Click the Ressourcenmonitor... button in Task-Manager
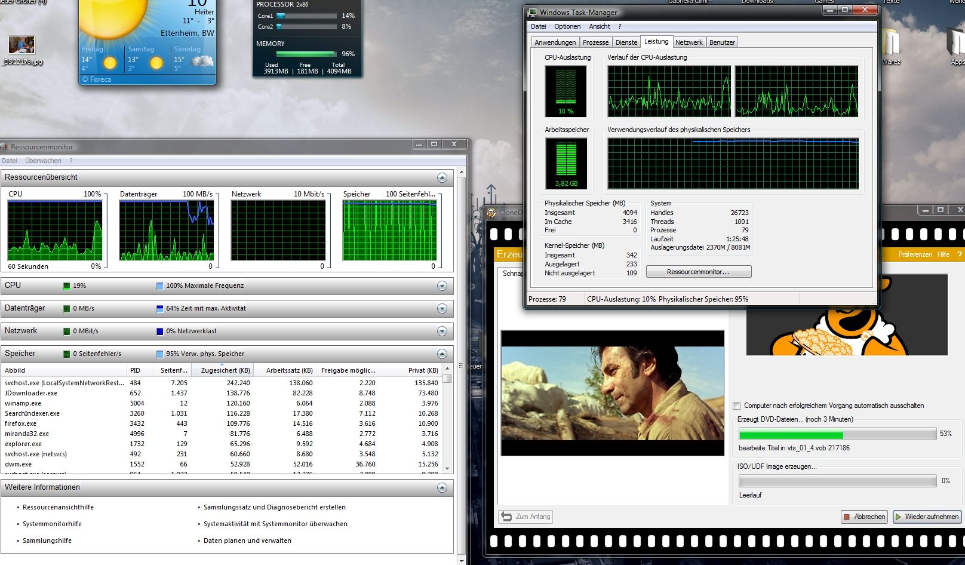965x565 pixels. [x=699, y=272]
